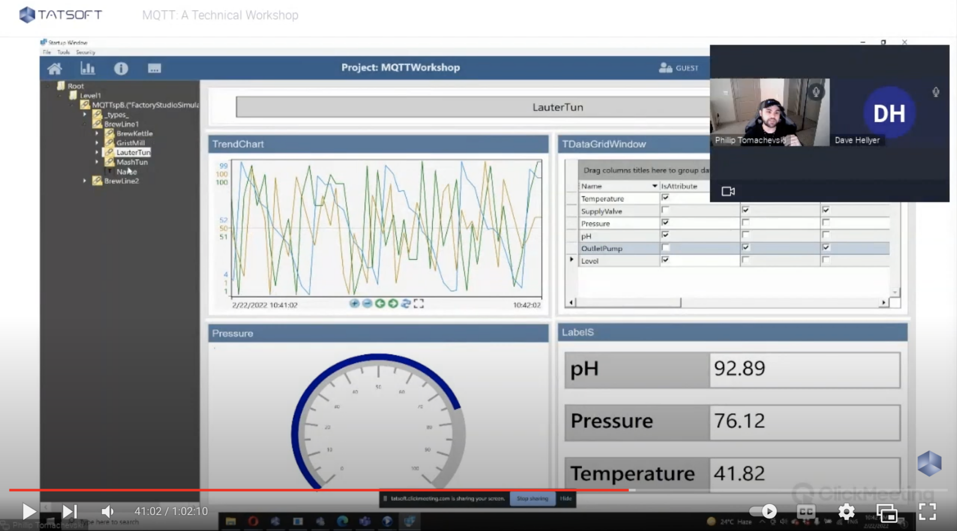Screen dimensions: 957x531
Task: Move trend chart backward with left arrow
Action: tap(380, 303)
